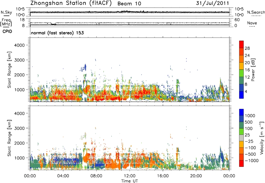Image resolution: width=265 pixels, height=183 pixels.
Task: Click the 'Zhongshan Station (fitACF)' title
Action: point(71,3)
